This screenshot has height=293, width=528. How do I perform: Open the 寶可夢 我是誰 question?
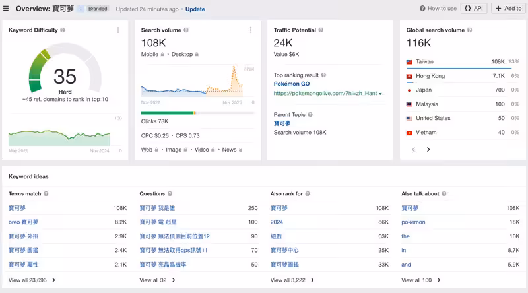point(157,208)
